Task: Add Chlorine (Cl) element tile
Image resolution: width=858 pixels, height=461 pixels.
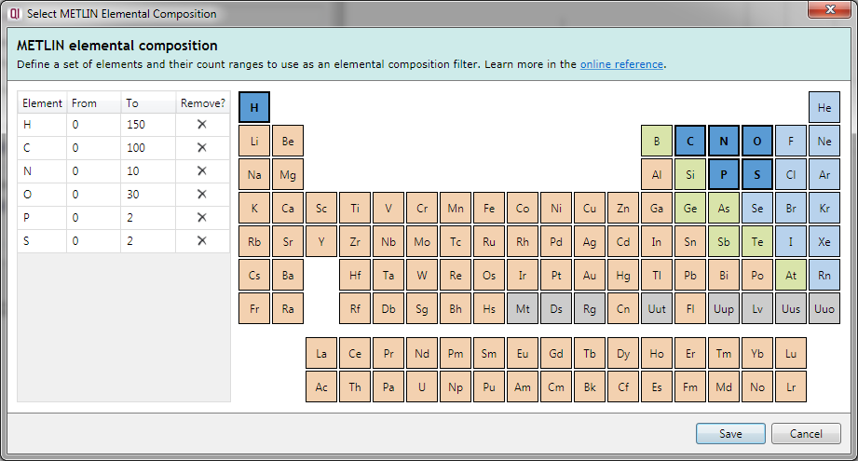Action: pos(791,174)
